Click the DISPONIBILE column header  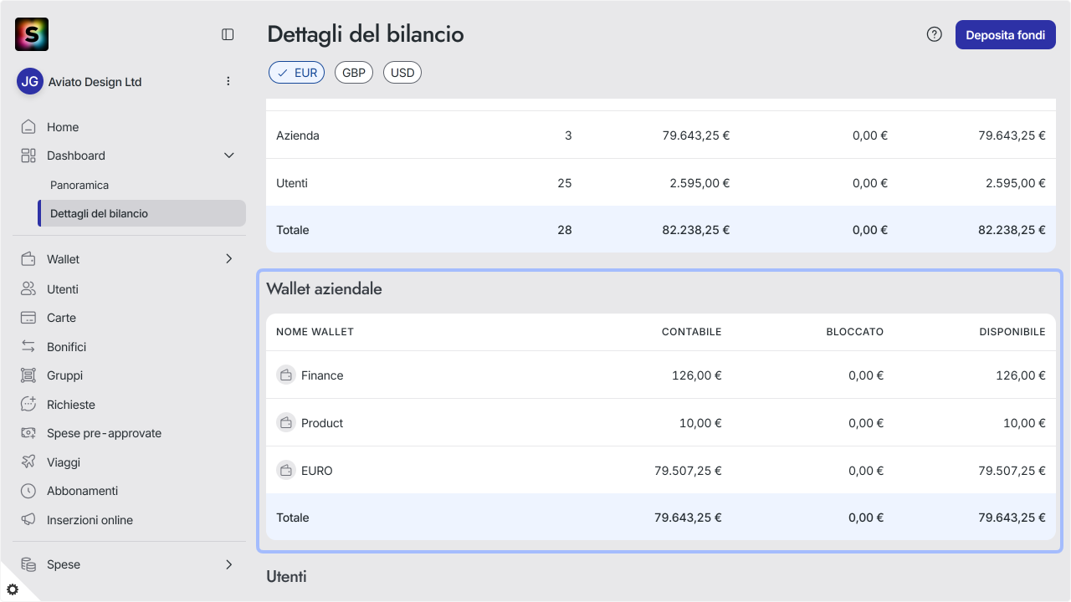click(x=1012, y=332)
